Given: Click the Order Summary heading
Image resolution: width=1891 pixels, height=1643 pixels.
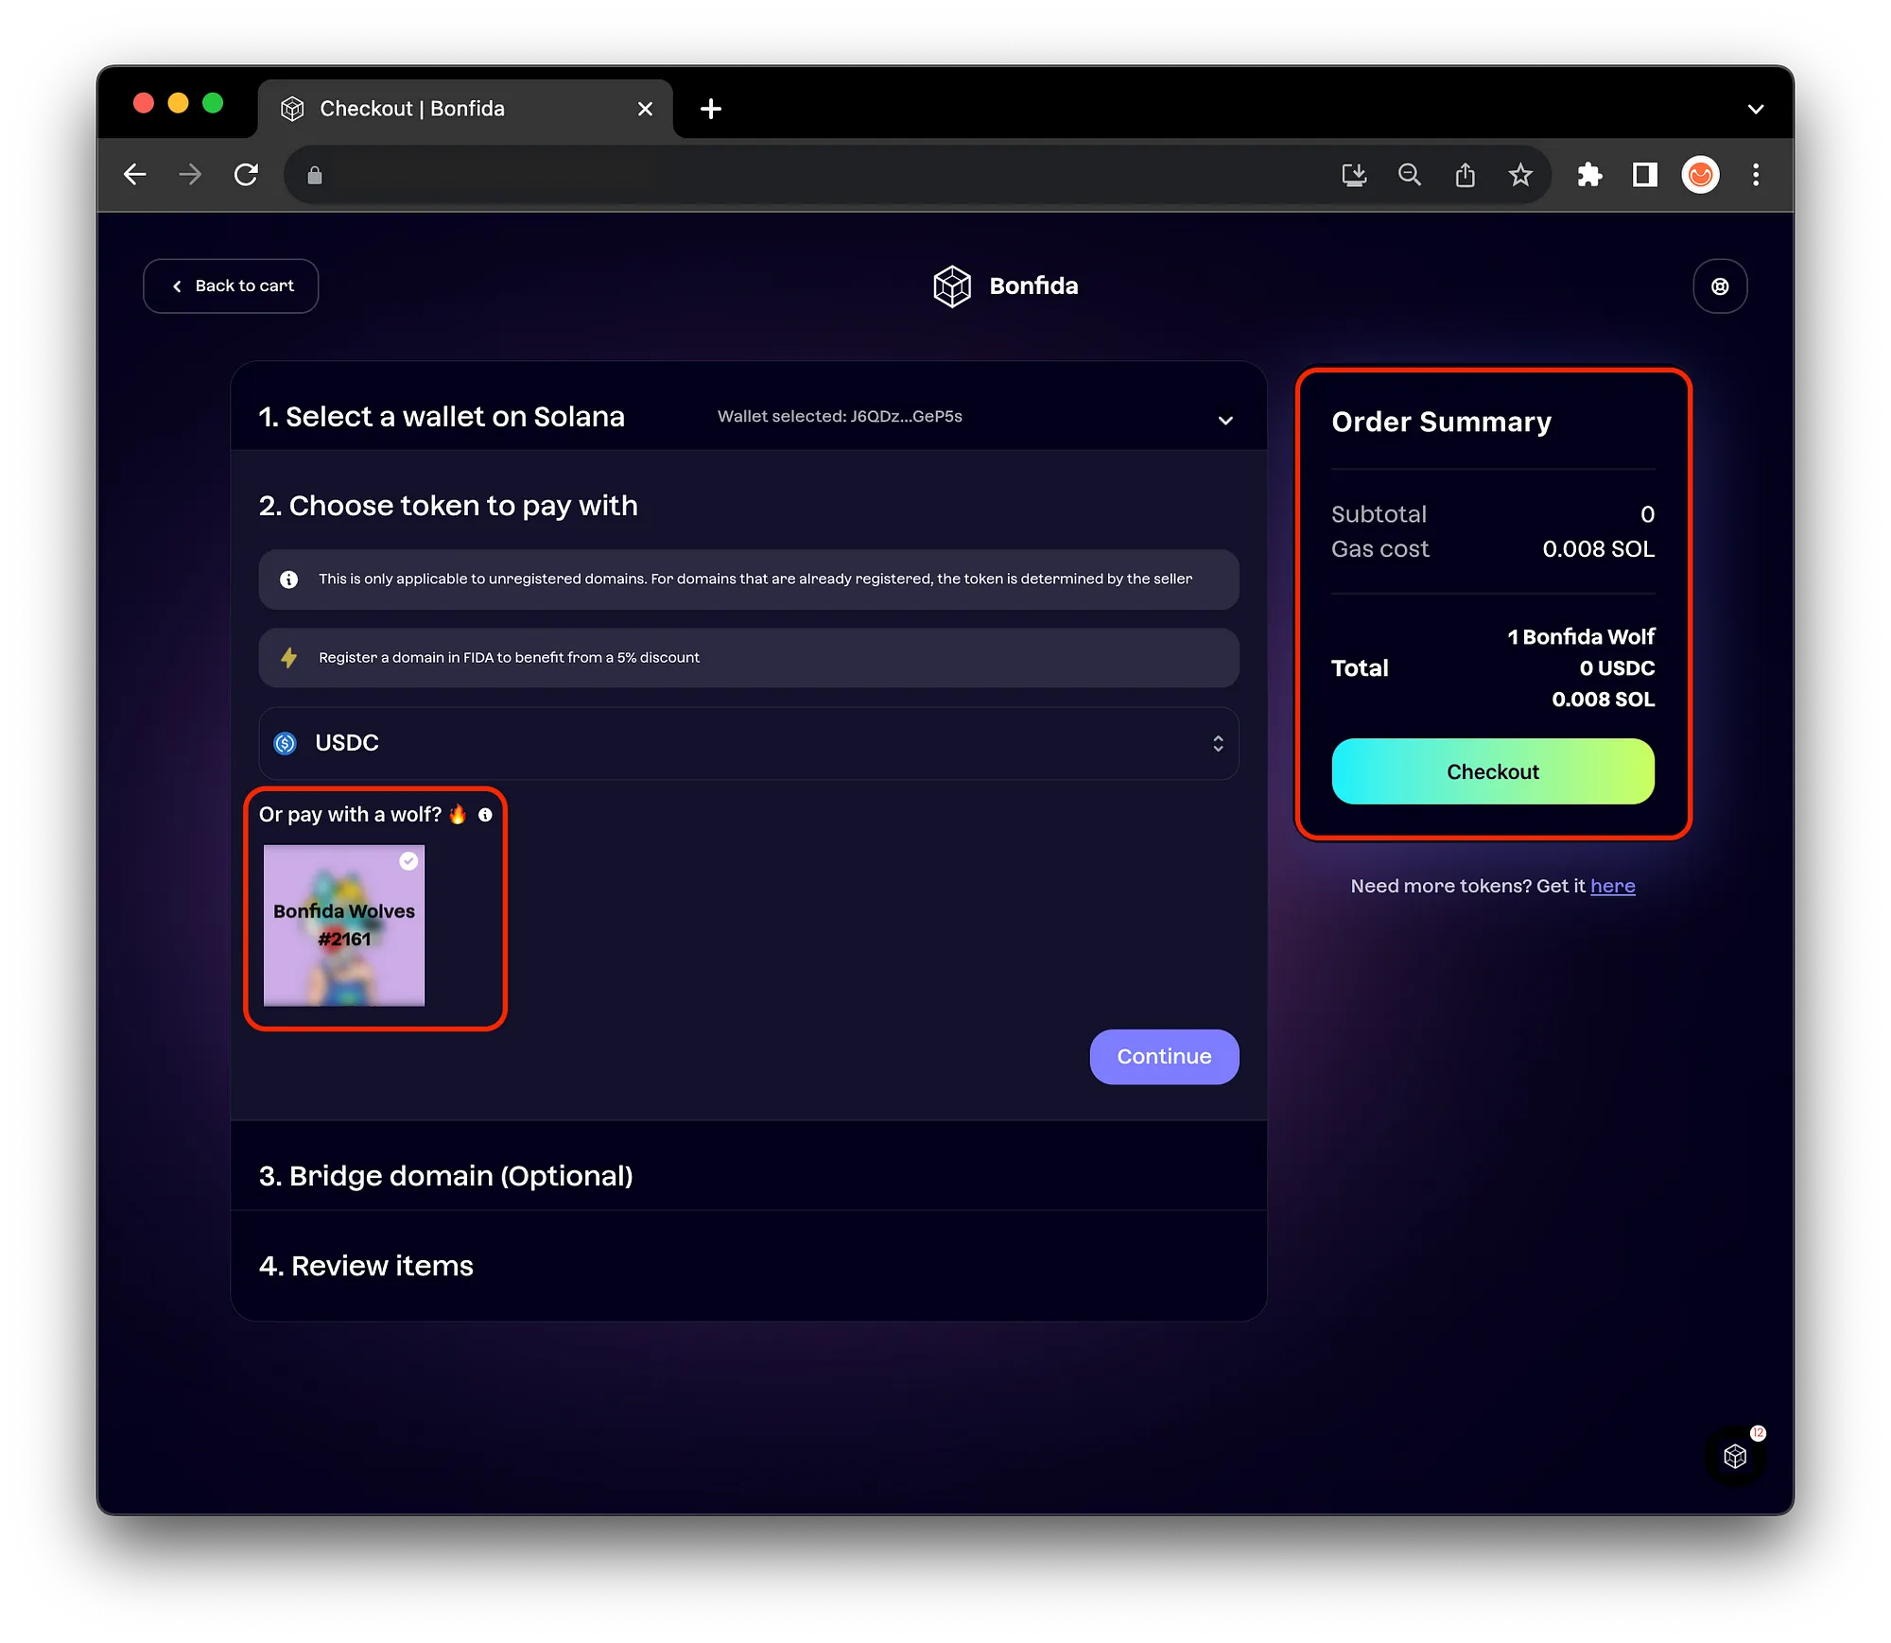Looking at the screenshot, I should coord(1441,422).
